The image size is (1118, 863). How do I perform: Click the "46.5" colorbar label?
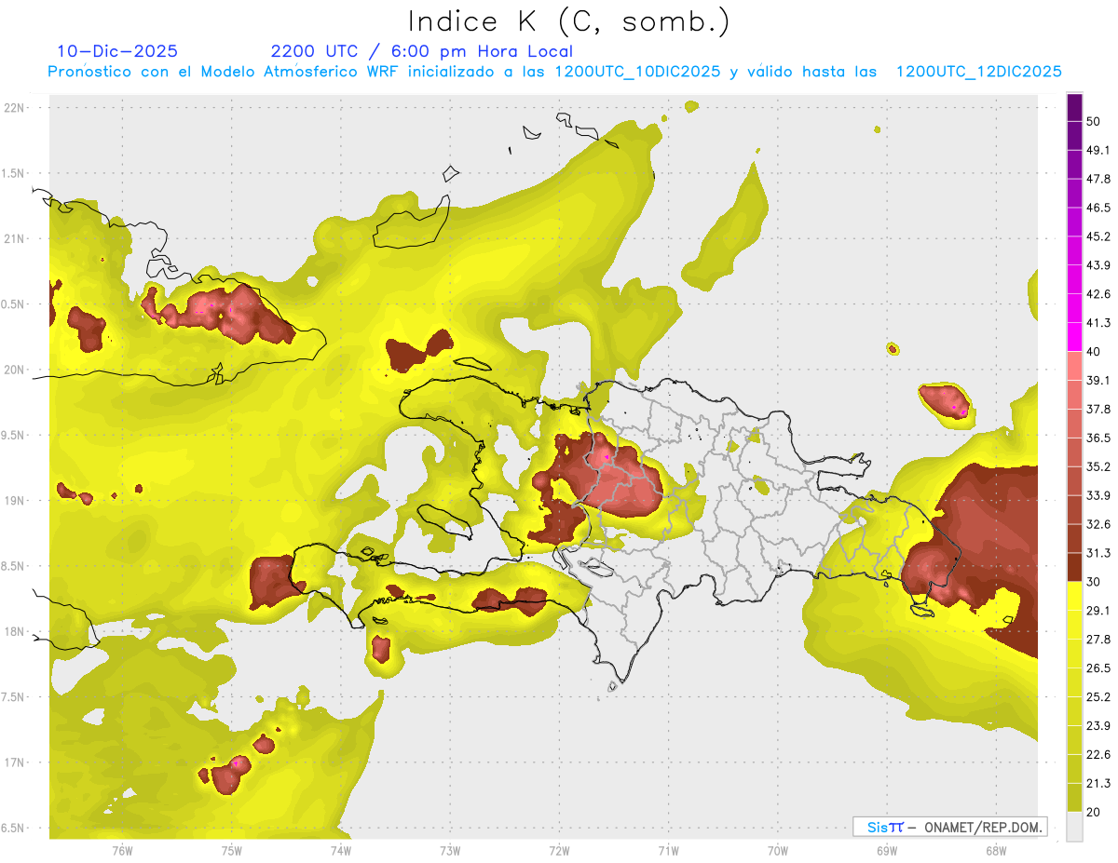1098,208
